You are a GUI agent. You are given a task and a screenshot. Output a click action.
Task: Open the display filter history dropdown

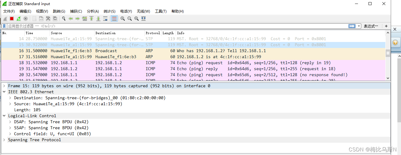pyautogui.click(x=359, y=26)
